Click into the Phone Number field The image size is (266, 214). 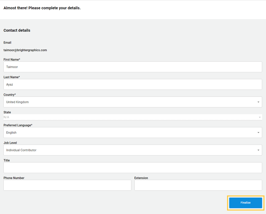(x=67, y=185)
